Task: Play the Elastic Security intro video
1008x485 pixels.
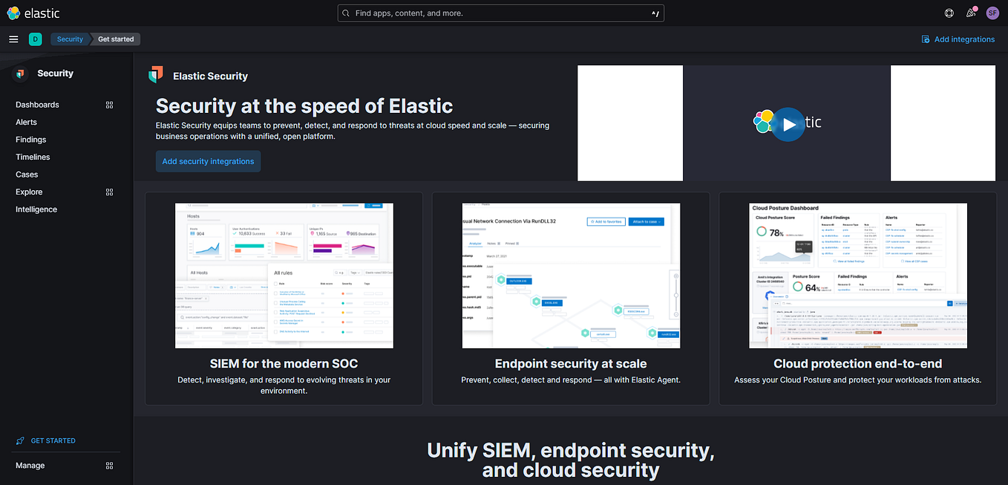Action: pos(788,125)
